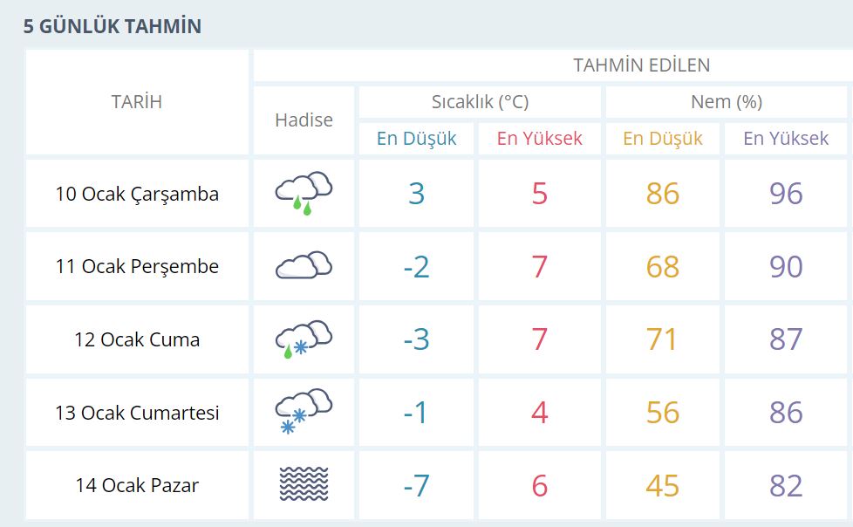The width and height of the screenshot is (853, 527).
Task: Click the red En Yüksek temperature subheader
Action: pos(539,138)
